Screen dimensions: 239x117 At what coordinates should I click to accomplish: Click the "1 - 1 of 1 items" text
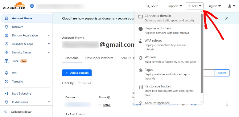[75, 114]
